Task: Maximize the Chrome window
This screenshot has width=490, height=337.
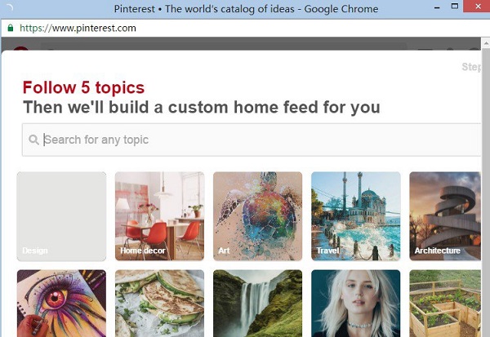Action: pyautogui.click(x=455, y=7)
